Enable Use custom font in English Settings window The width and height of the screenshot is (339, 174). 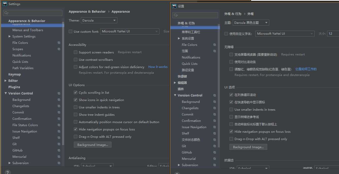70,32
